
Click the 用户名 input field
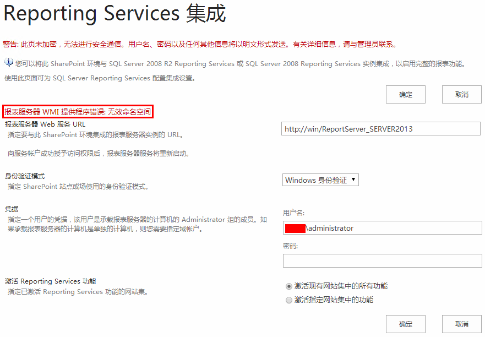click(x=382, y=228)
